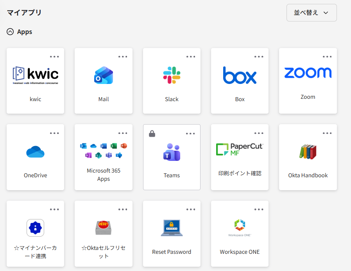Click the Zoom label text
The width and height of the screenshot is (351, 271).
[308, 97]
